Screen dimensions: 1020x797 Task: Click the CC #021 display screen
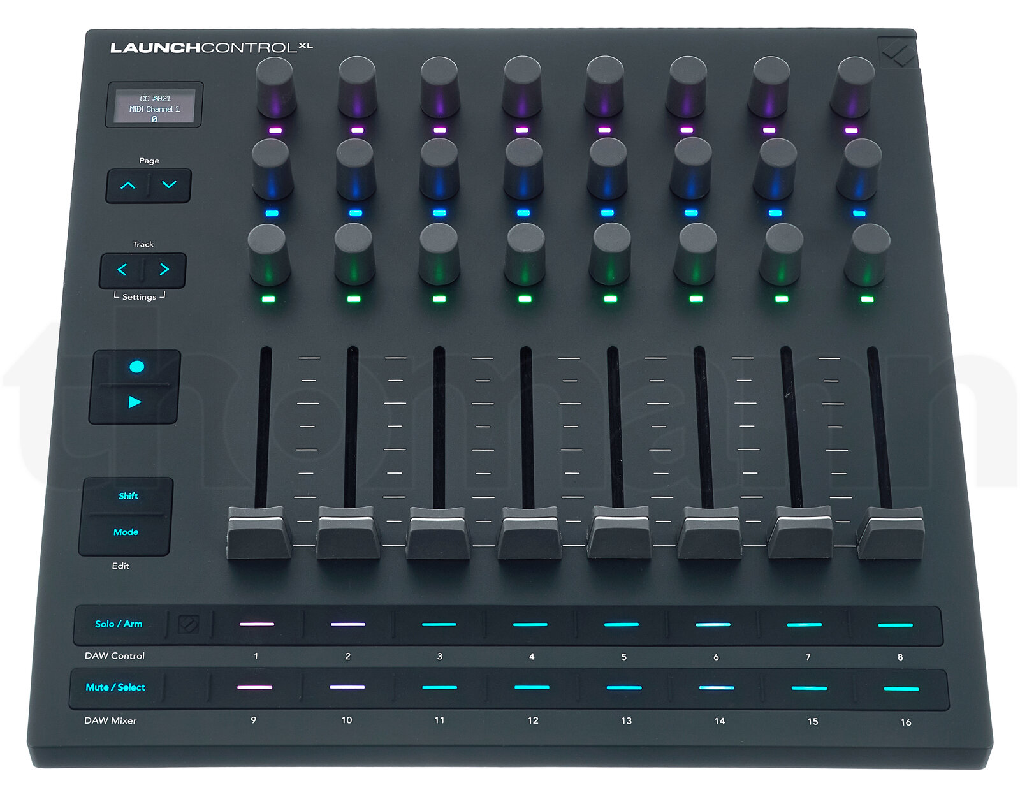coord(154,105)
